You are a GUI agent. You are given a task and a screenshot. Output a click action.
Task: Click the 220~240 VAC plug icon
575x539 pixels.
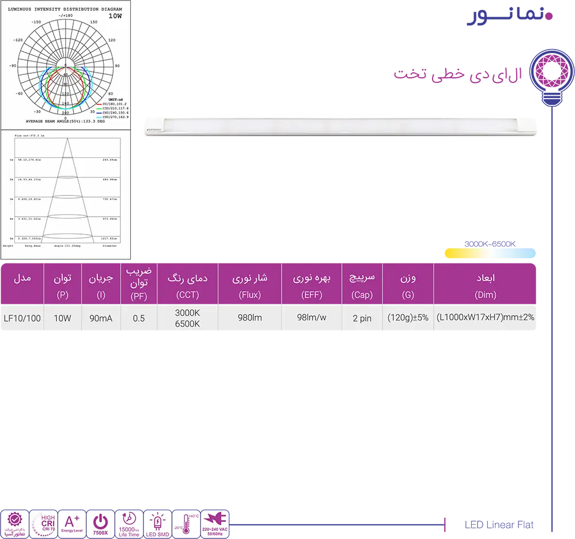(215, 524)
